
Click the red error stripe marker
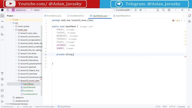click(x=185, y=57)
